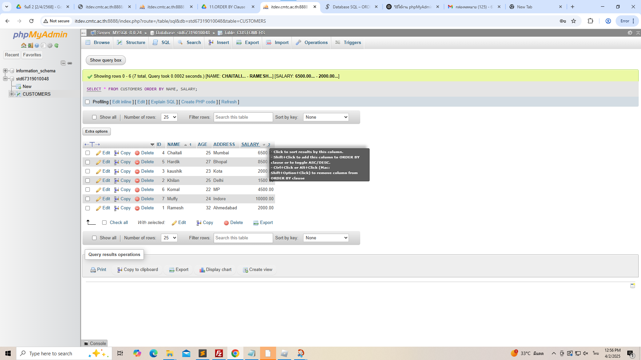Click Show query box button
Viewport: 641px width, 360px height.
point(105,60)
